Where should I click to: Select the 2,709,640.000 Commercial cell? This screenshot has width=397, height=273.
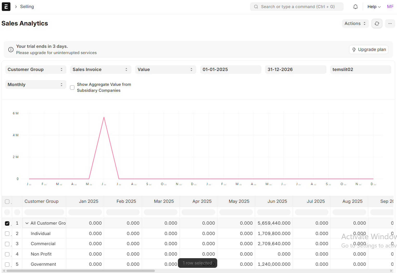click(274, 244)
